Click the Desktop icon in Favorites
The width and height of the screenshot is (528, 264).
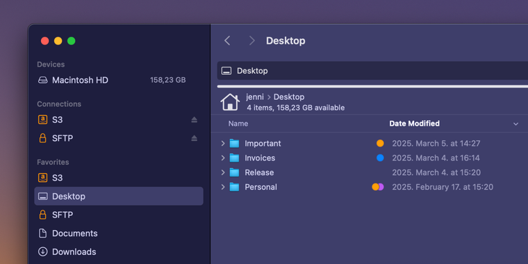[x=43, y=197]
